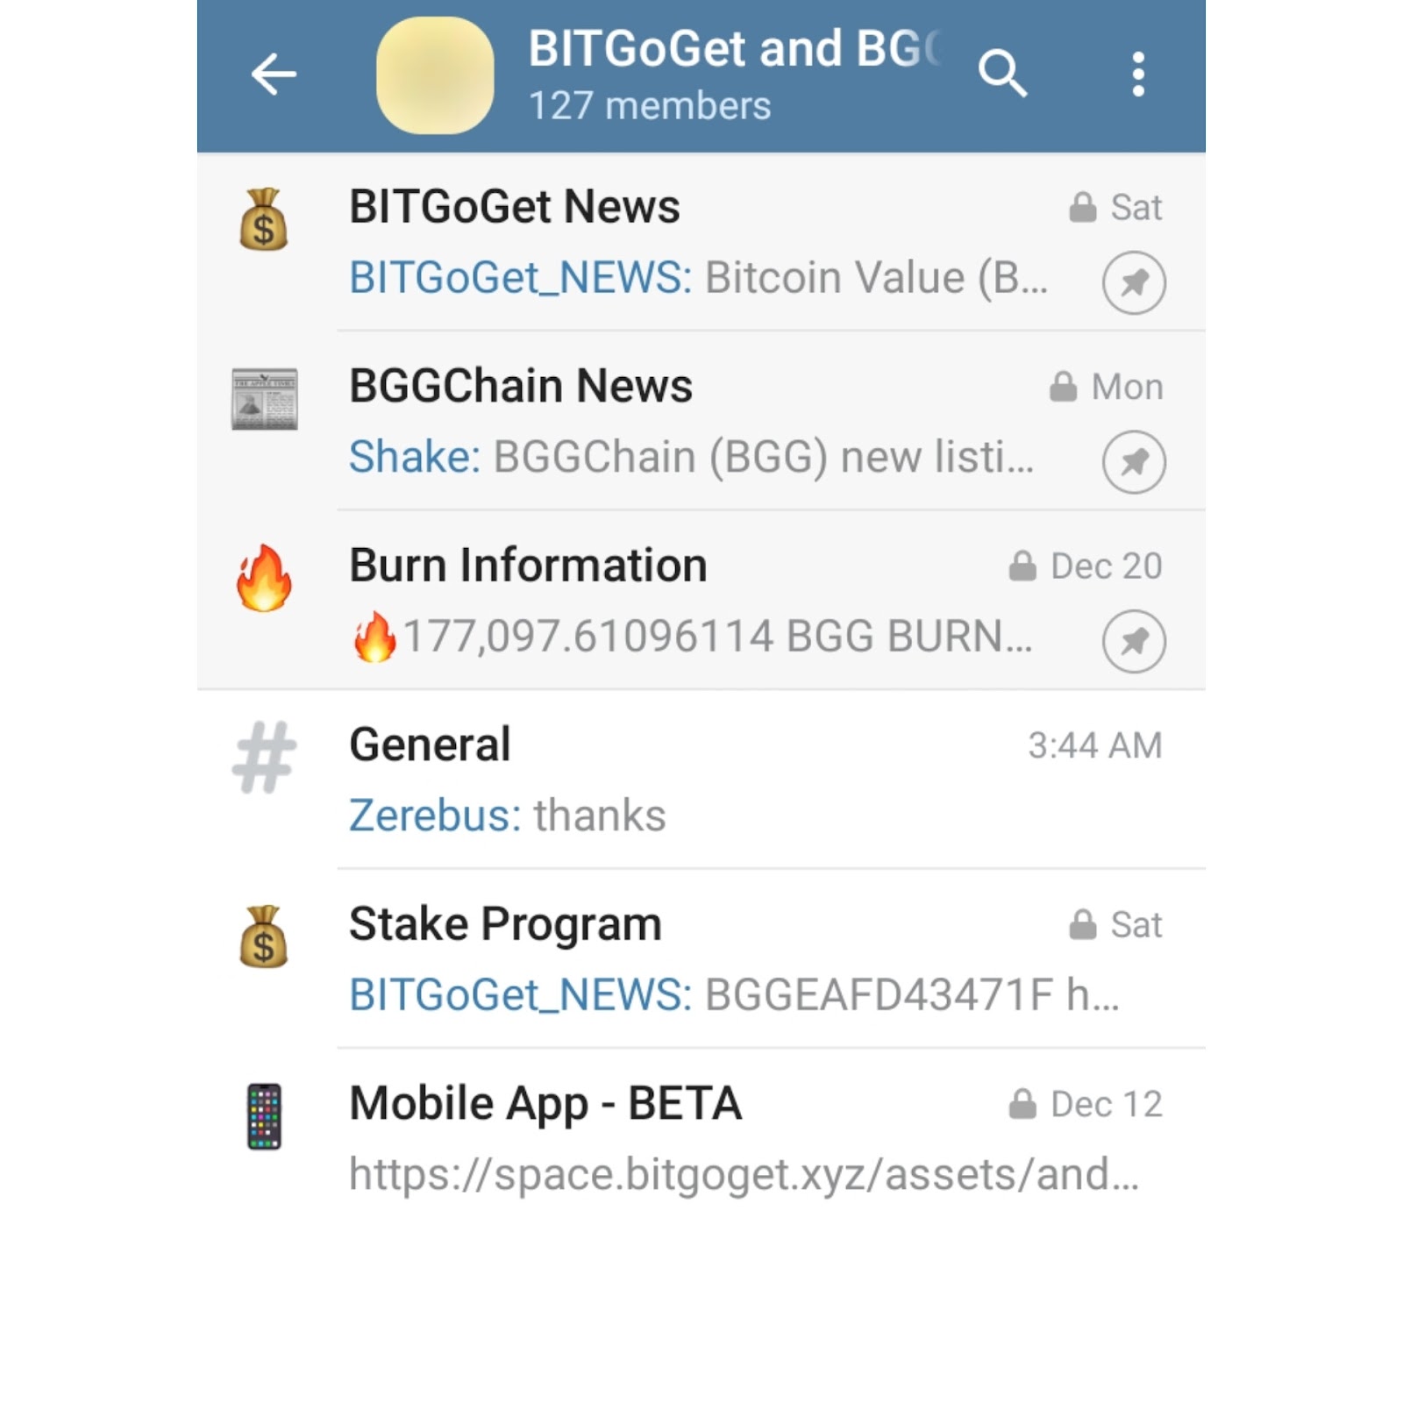Open the group's profile avatar photo
Image resolution: width=1403 pixels, height=1403 pixels.
434,75
